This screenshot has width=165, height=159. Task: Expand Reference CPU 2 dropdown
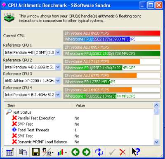coord(58,67)
